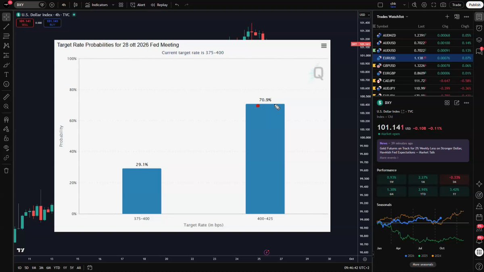
Task: Click the More seasonals button
Action: click(x=423, y=264)
